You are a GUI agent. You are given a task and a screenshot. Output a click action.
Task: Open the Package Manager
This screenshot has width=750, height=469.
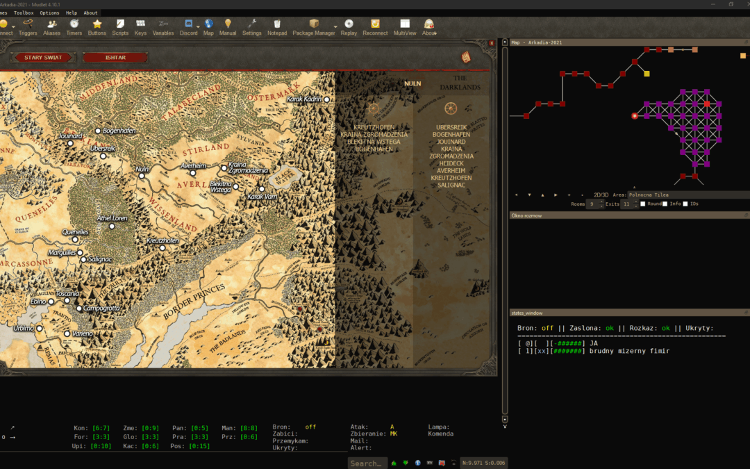coord(314,27)
